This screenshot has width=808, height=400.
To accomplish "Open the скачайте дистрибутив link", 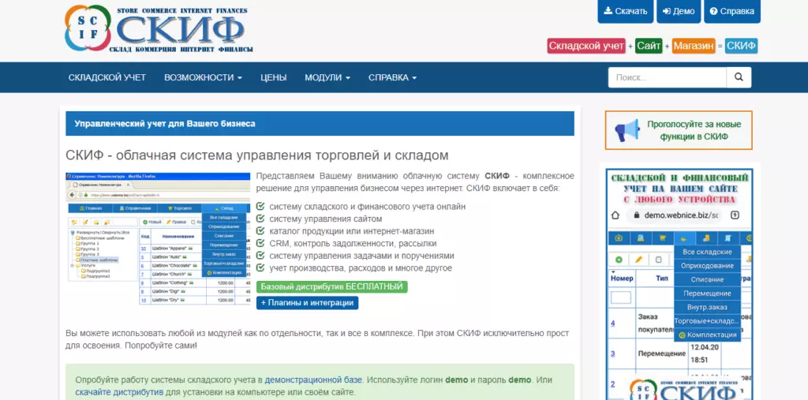I will pyautogui.click(x=120, y=392).
